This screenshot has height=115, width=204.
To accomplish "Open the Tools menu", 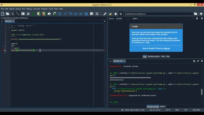I will click(51, 9).
